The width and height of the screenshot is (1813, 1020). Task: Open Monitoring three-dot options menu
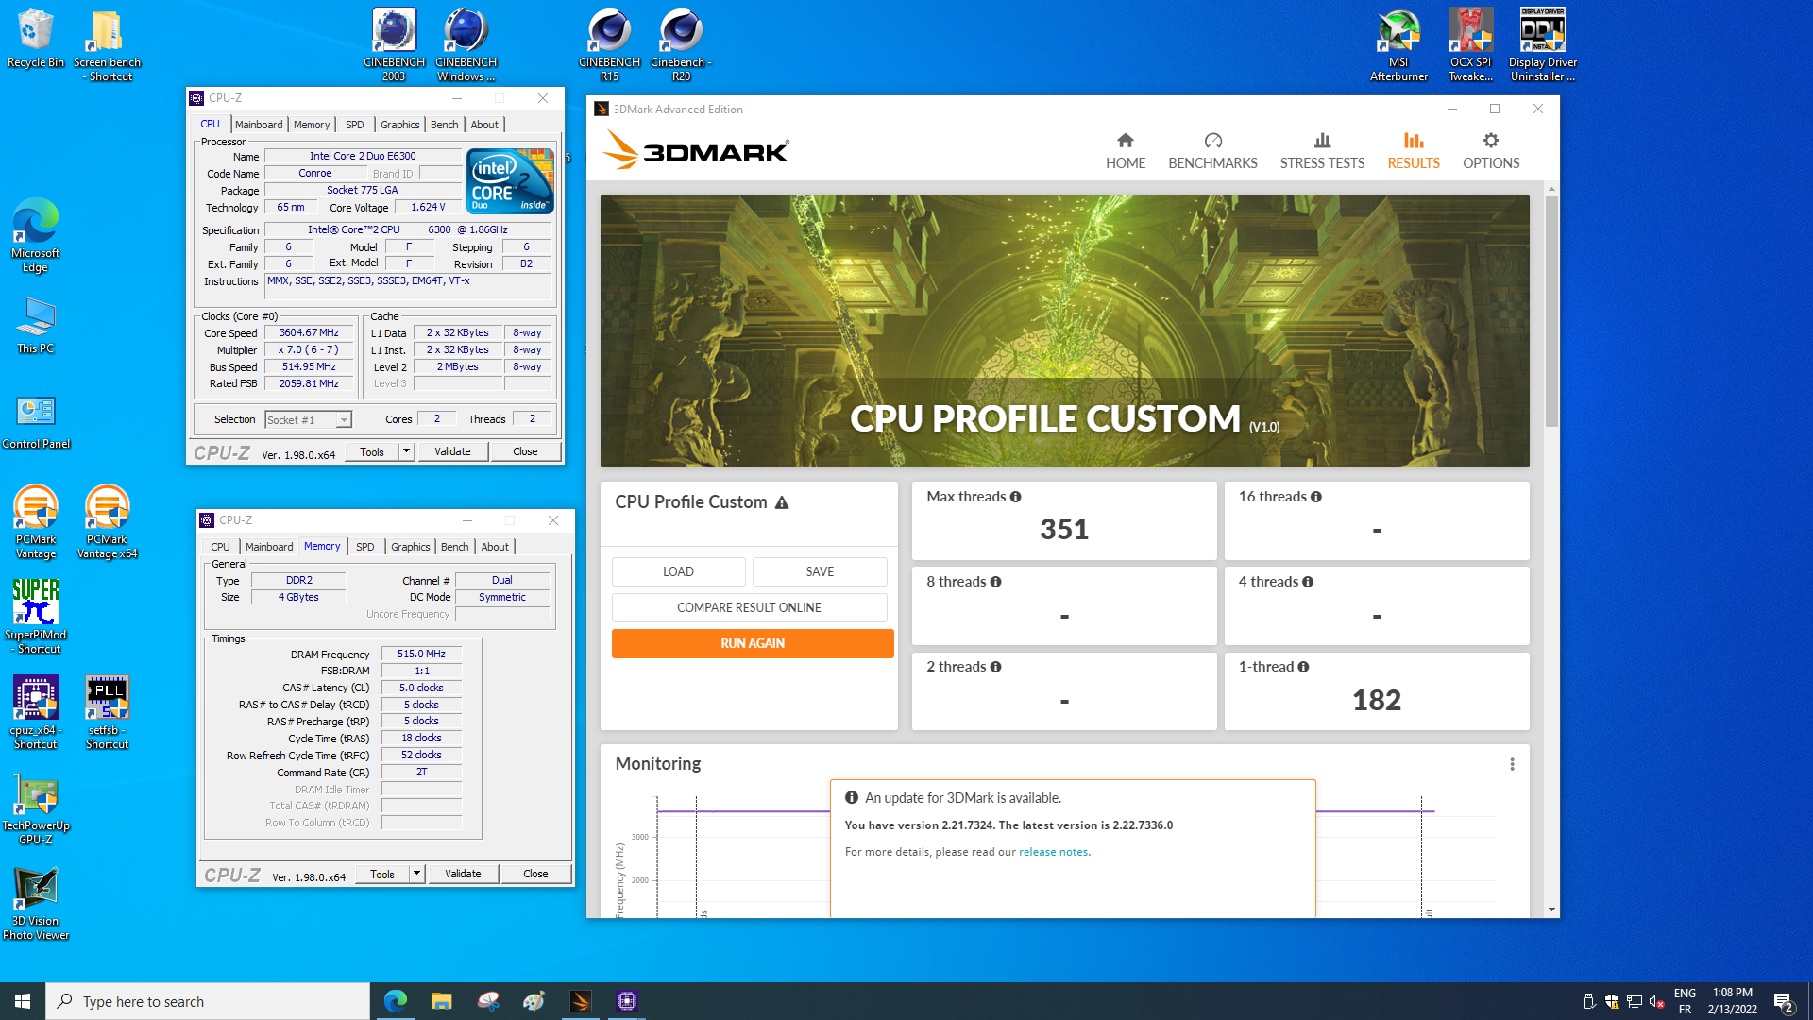click(x=1512, y=764)
